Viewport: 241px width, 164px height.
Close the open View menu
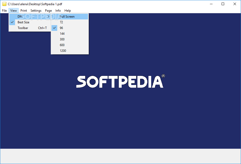13,11
